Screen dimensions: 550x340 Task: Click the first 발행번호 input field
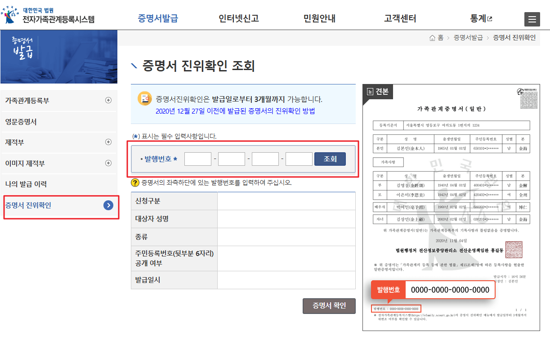[198, 159]
